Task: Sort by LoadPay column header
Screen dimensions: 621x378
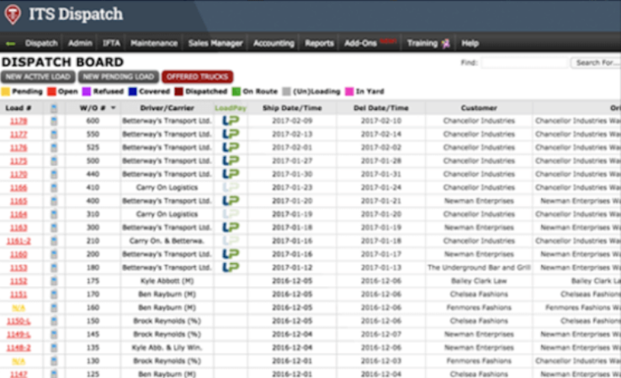Action: click(230, 108)
